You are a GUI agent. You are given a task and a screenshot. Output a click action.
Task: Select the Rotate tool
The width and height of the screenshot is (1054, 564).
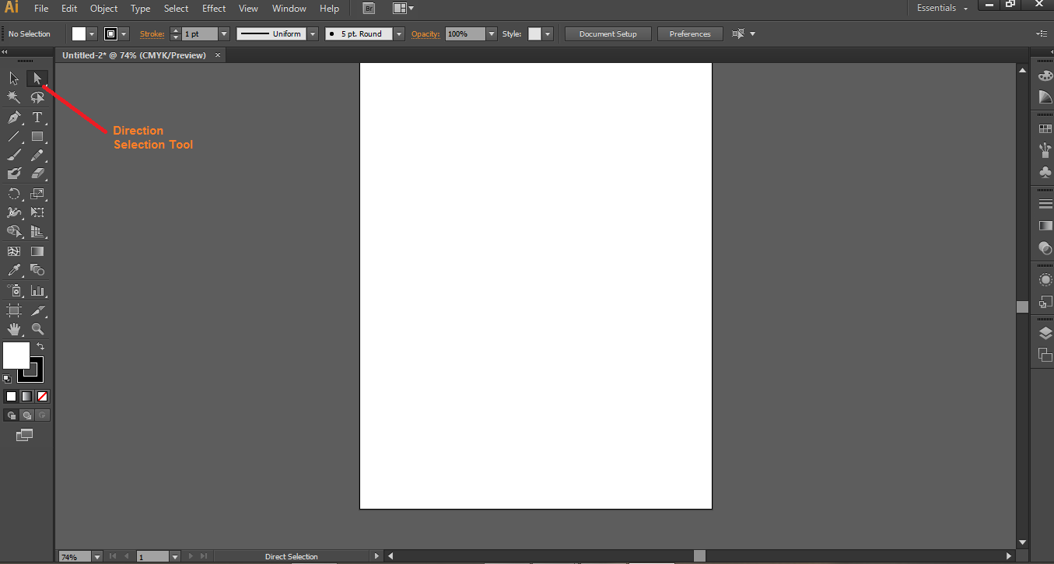pos(14,194)
